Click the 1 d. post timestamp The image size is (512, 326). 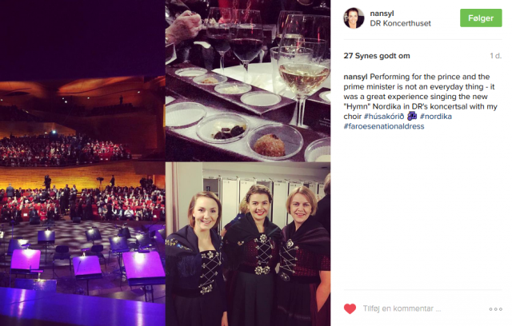pyautogui.click(x=496, y=56)
